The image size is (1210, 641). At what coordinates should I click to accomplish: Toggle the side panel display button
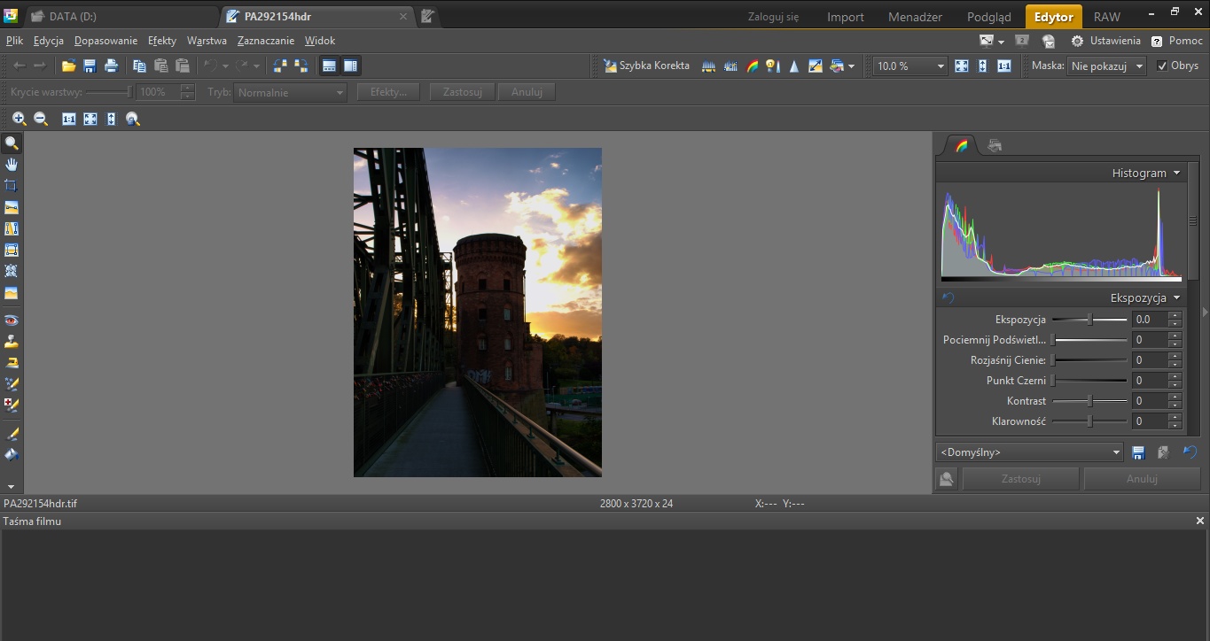click(350, 66)
